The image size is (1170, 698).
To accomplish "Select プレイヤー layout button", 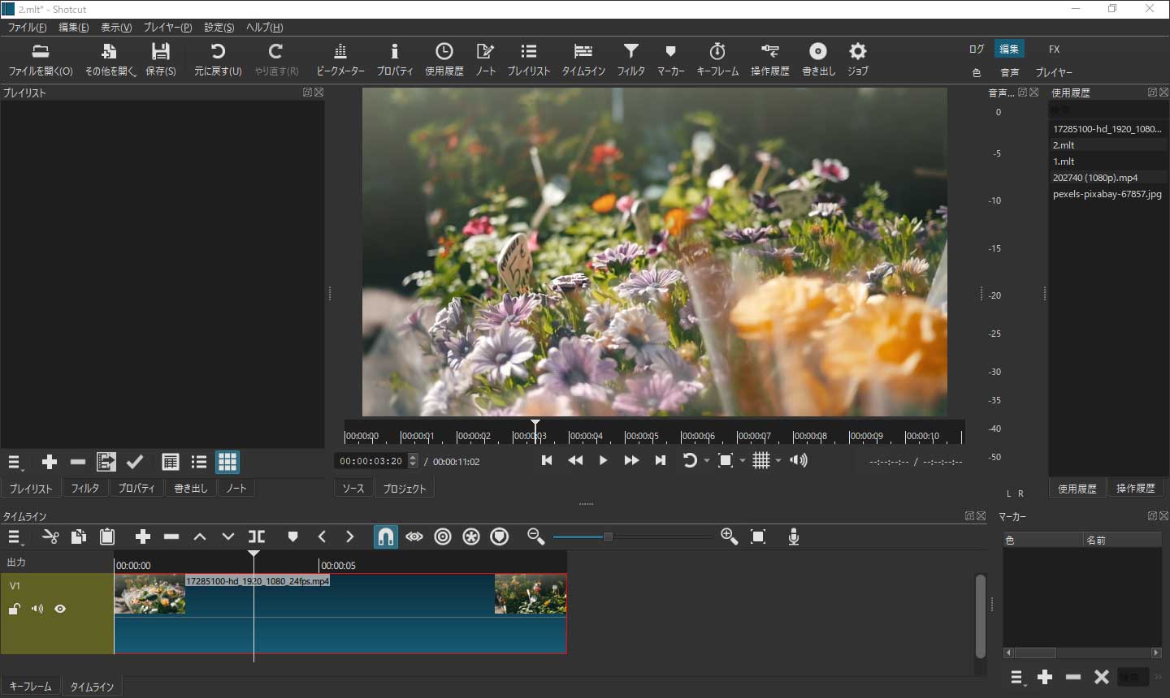I will point(1054,72).
